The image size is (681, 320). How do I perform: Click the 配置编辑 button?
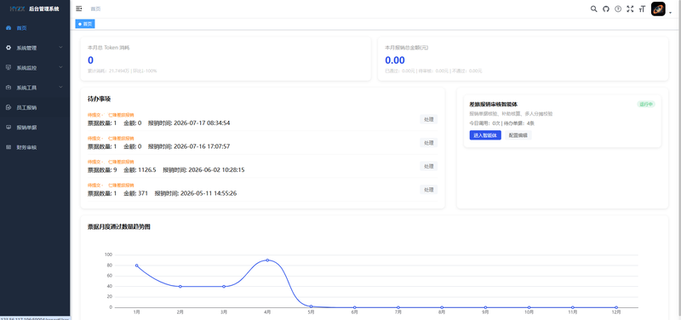[x=518, y=135]
